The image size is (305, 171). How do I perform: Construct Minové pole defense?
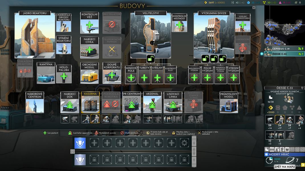click(x=131, y=78)
